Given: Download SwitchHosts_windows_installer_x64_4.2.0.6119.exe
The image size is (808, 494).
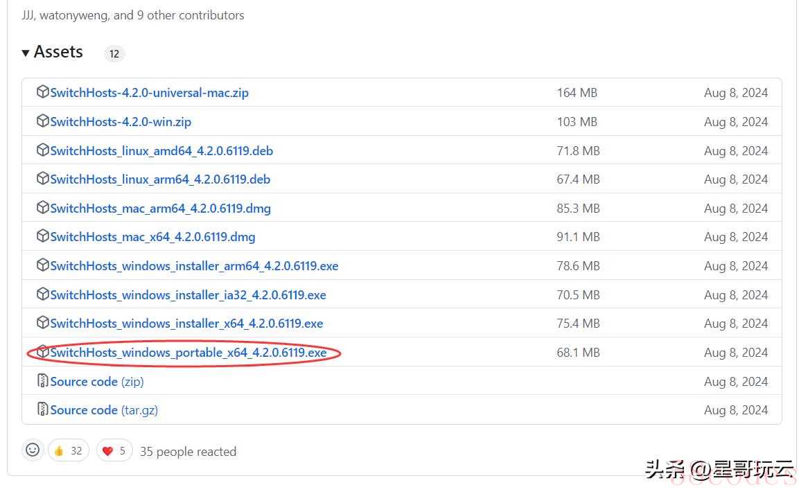Looking at the screenshot, I should [186, 324].
